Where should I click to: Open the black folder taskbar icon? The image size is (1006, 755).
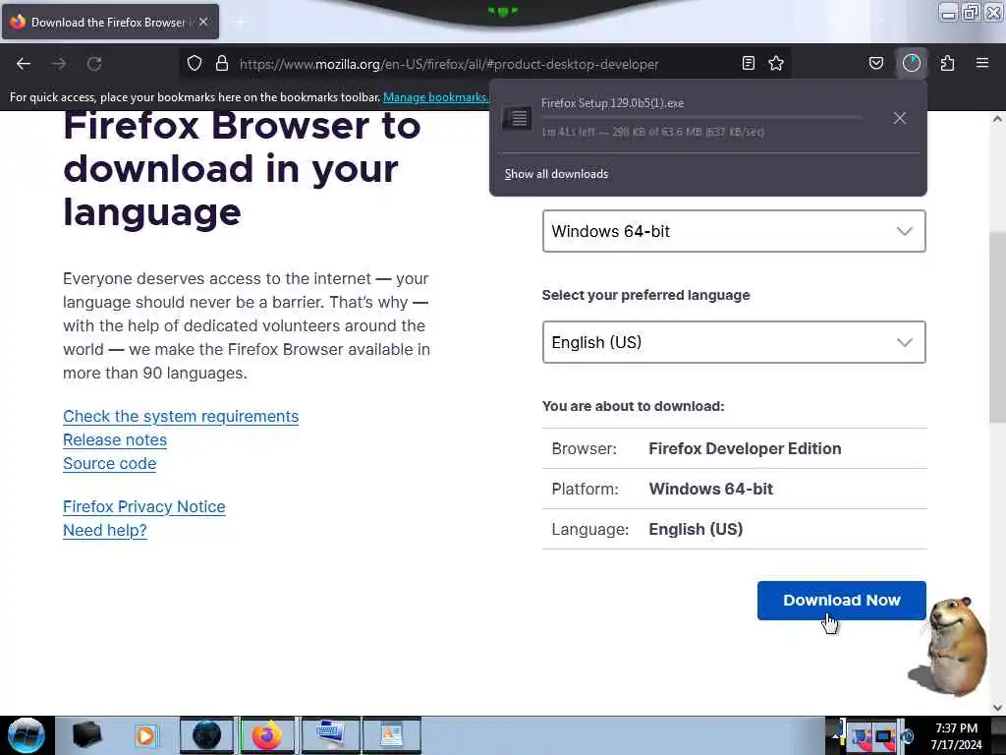(87, 735)
